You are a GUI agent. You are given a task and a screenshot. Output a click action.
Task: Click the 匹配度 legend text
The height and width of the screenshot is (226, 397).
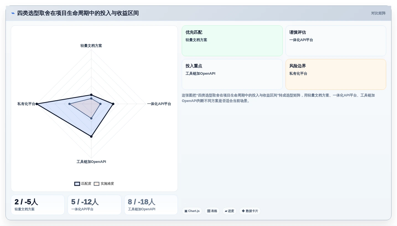[86, 184]
